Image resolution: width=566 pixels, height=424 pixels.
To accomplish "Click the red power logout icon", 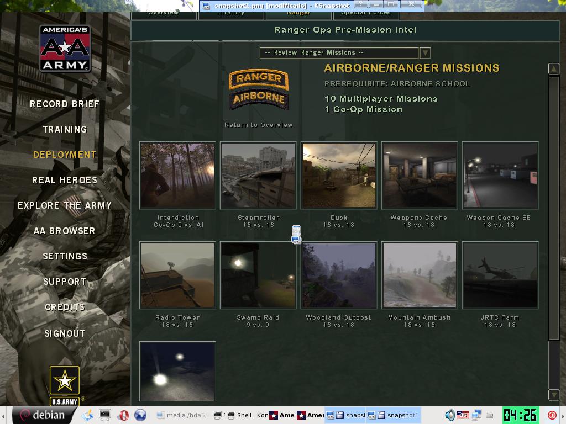I will (x=552, y=415).
